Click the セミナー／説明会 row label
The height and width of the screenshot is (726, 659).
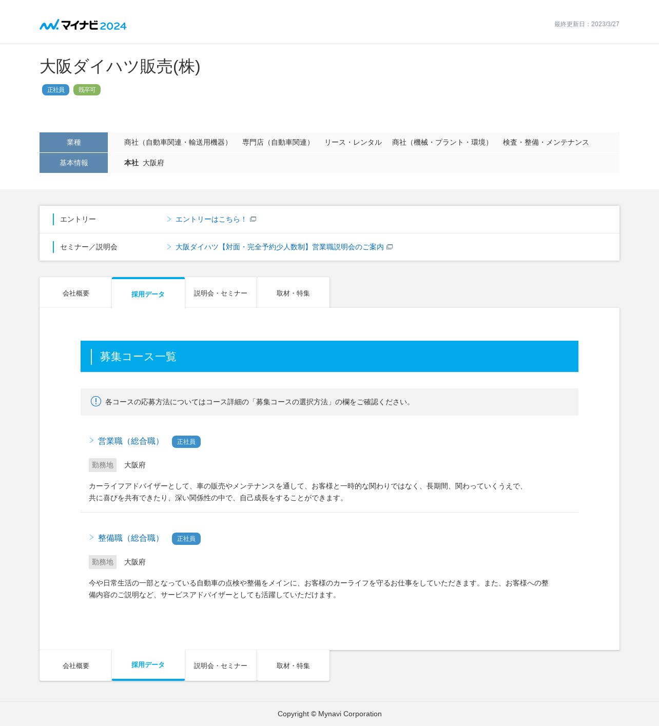point(89,247)
